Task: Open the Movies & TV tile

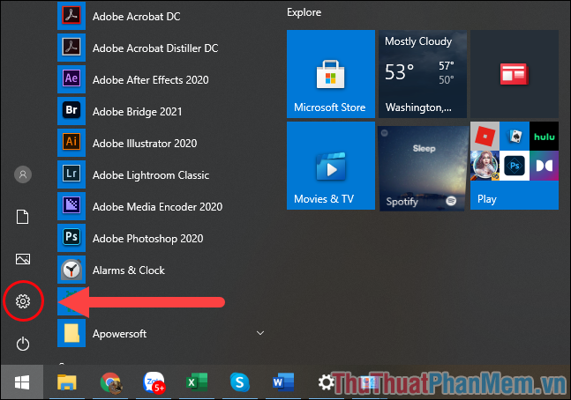Action: (x=331, y=166)
